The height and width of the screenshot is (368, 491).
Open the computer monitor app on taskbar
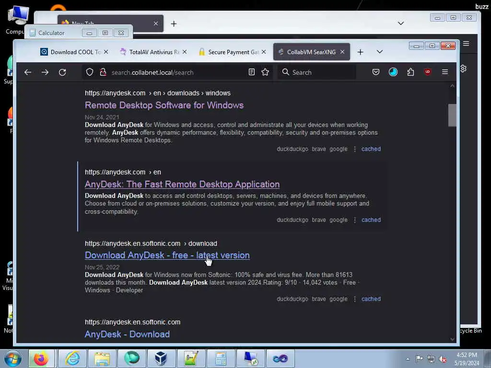[x=250, y=358]
